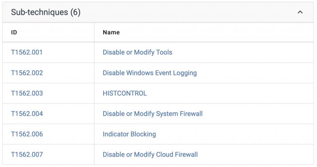317x167 pixels.
Task: Click the (6) count in the heading
Action: point(76,12)
